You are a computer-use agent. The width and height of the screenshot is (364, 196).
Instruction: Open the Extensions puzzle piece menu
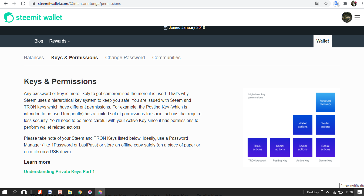point(345,4)
